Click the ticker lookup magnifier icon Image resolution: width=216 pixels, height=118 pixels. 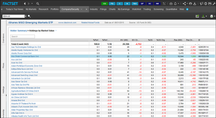tap(29, 16)
